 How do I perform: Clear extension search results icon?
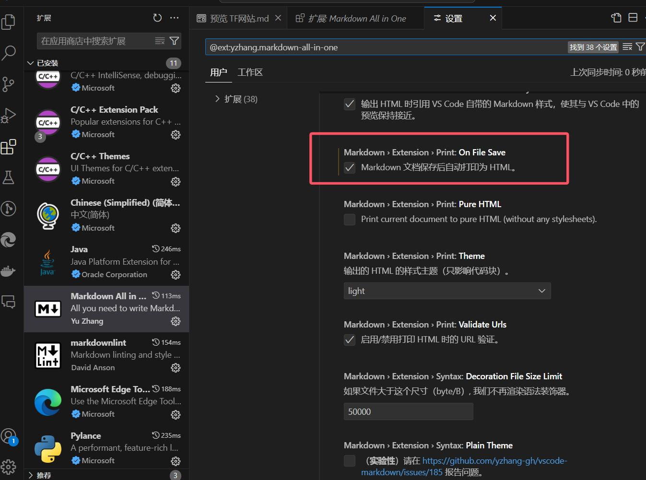point(160,41)
